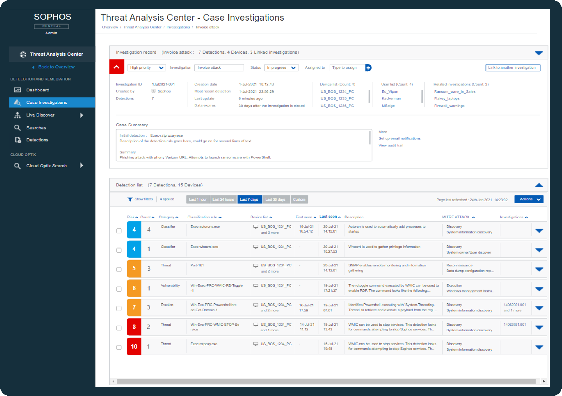The height and width of the screenshot is (396, 562).
Task: Click Link to another investigation button
Action: (x=513, y=68)
